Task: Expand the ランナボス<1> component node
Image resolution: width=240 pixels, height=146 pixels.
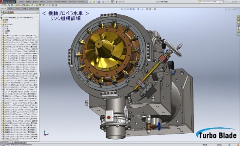Action: [x=1, y=47]
